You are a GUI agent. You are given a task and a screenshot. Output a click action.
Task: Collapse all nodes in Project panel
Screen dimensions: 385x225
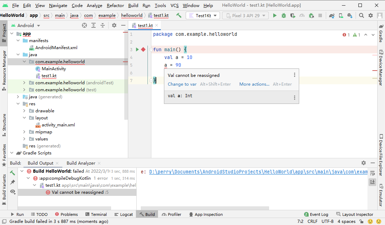pyautogui.click(x=103, y=25)
